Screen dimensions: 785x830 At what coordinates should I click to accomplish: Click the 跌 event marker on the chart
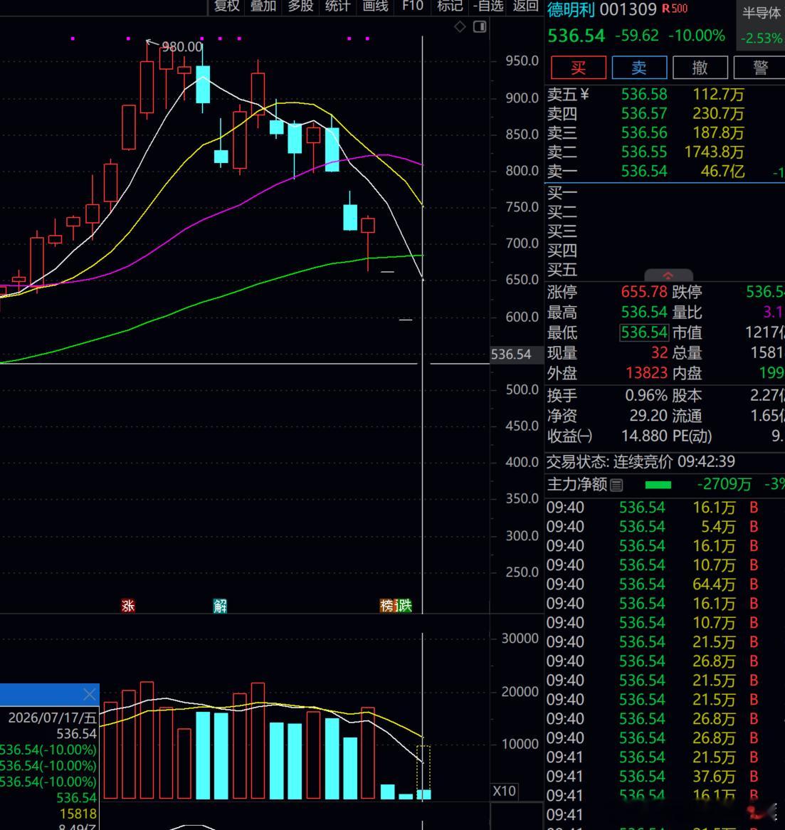(x=404, y=606)
